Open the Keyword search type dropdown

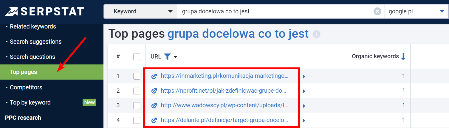point(140,12)
